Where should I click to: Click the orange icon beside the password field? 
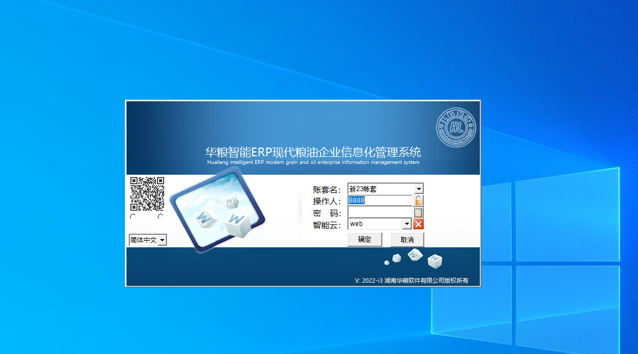417,212
